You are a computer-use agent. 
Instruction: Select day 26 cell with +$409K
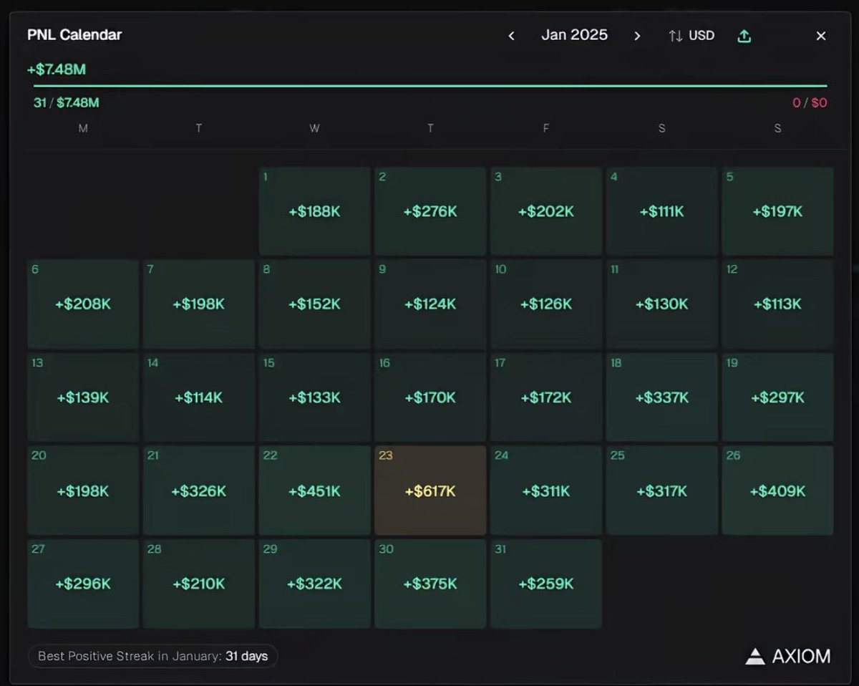[x=777, y=491]
